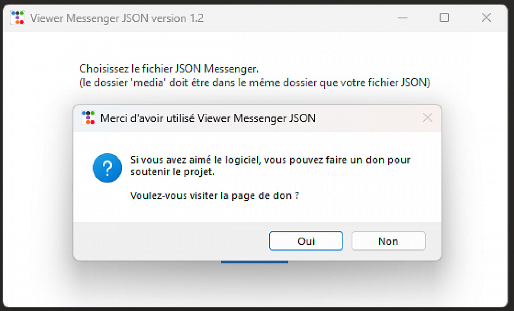Screen dimensions: 514x311
Task: Click the Non button
Action: [x=388, y=241]
